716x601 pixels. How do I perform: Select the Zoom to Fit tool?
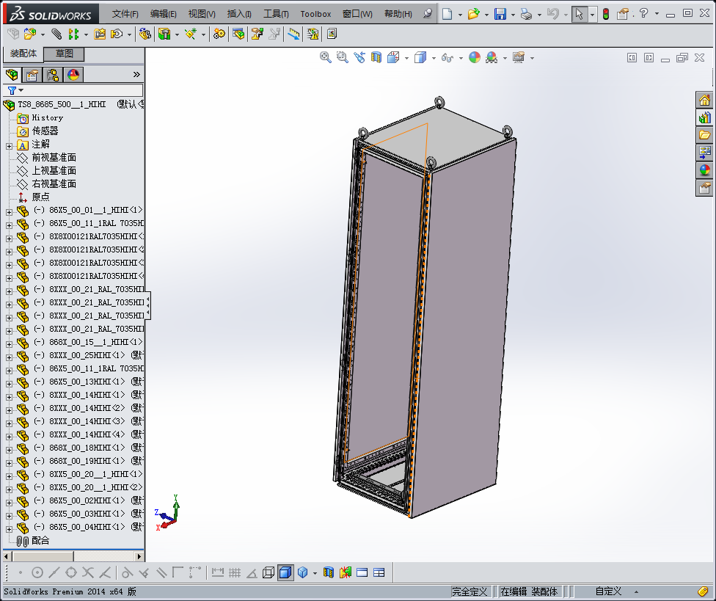click(x=326, y=57)
